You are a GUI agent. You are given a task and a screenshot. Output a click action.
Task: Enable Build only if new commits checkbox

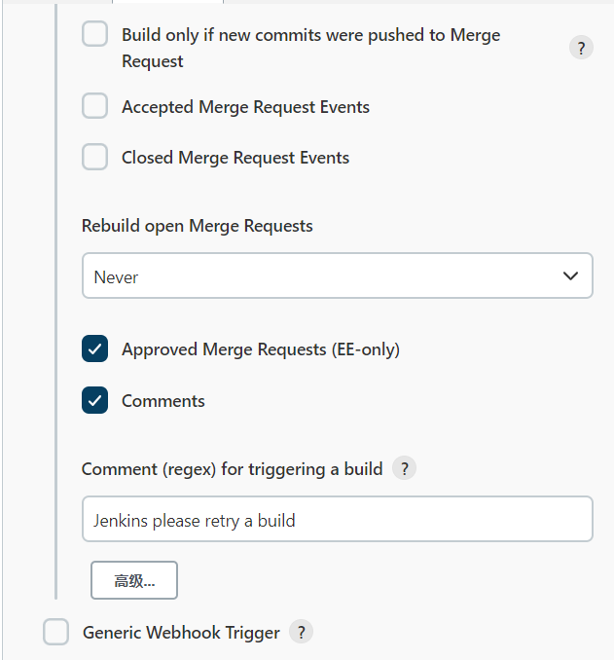coord(94,35)
